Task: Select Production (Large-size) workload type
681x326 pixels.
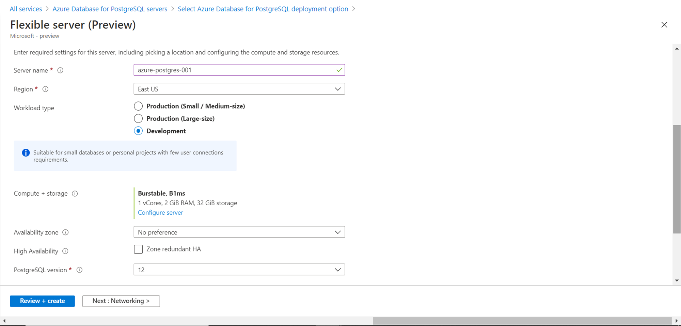Action: click(138, 118)
